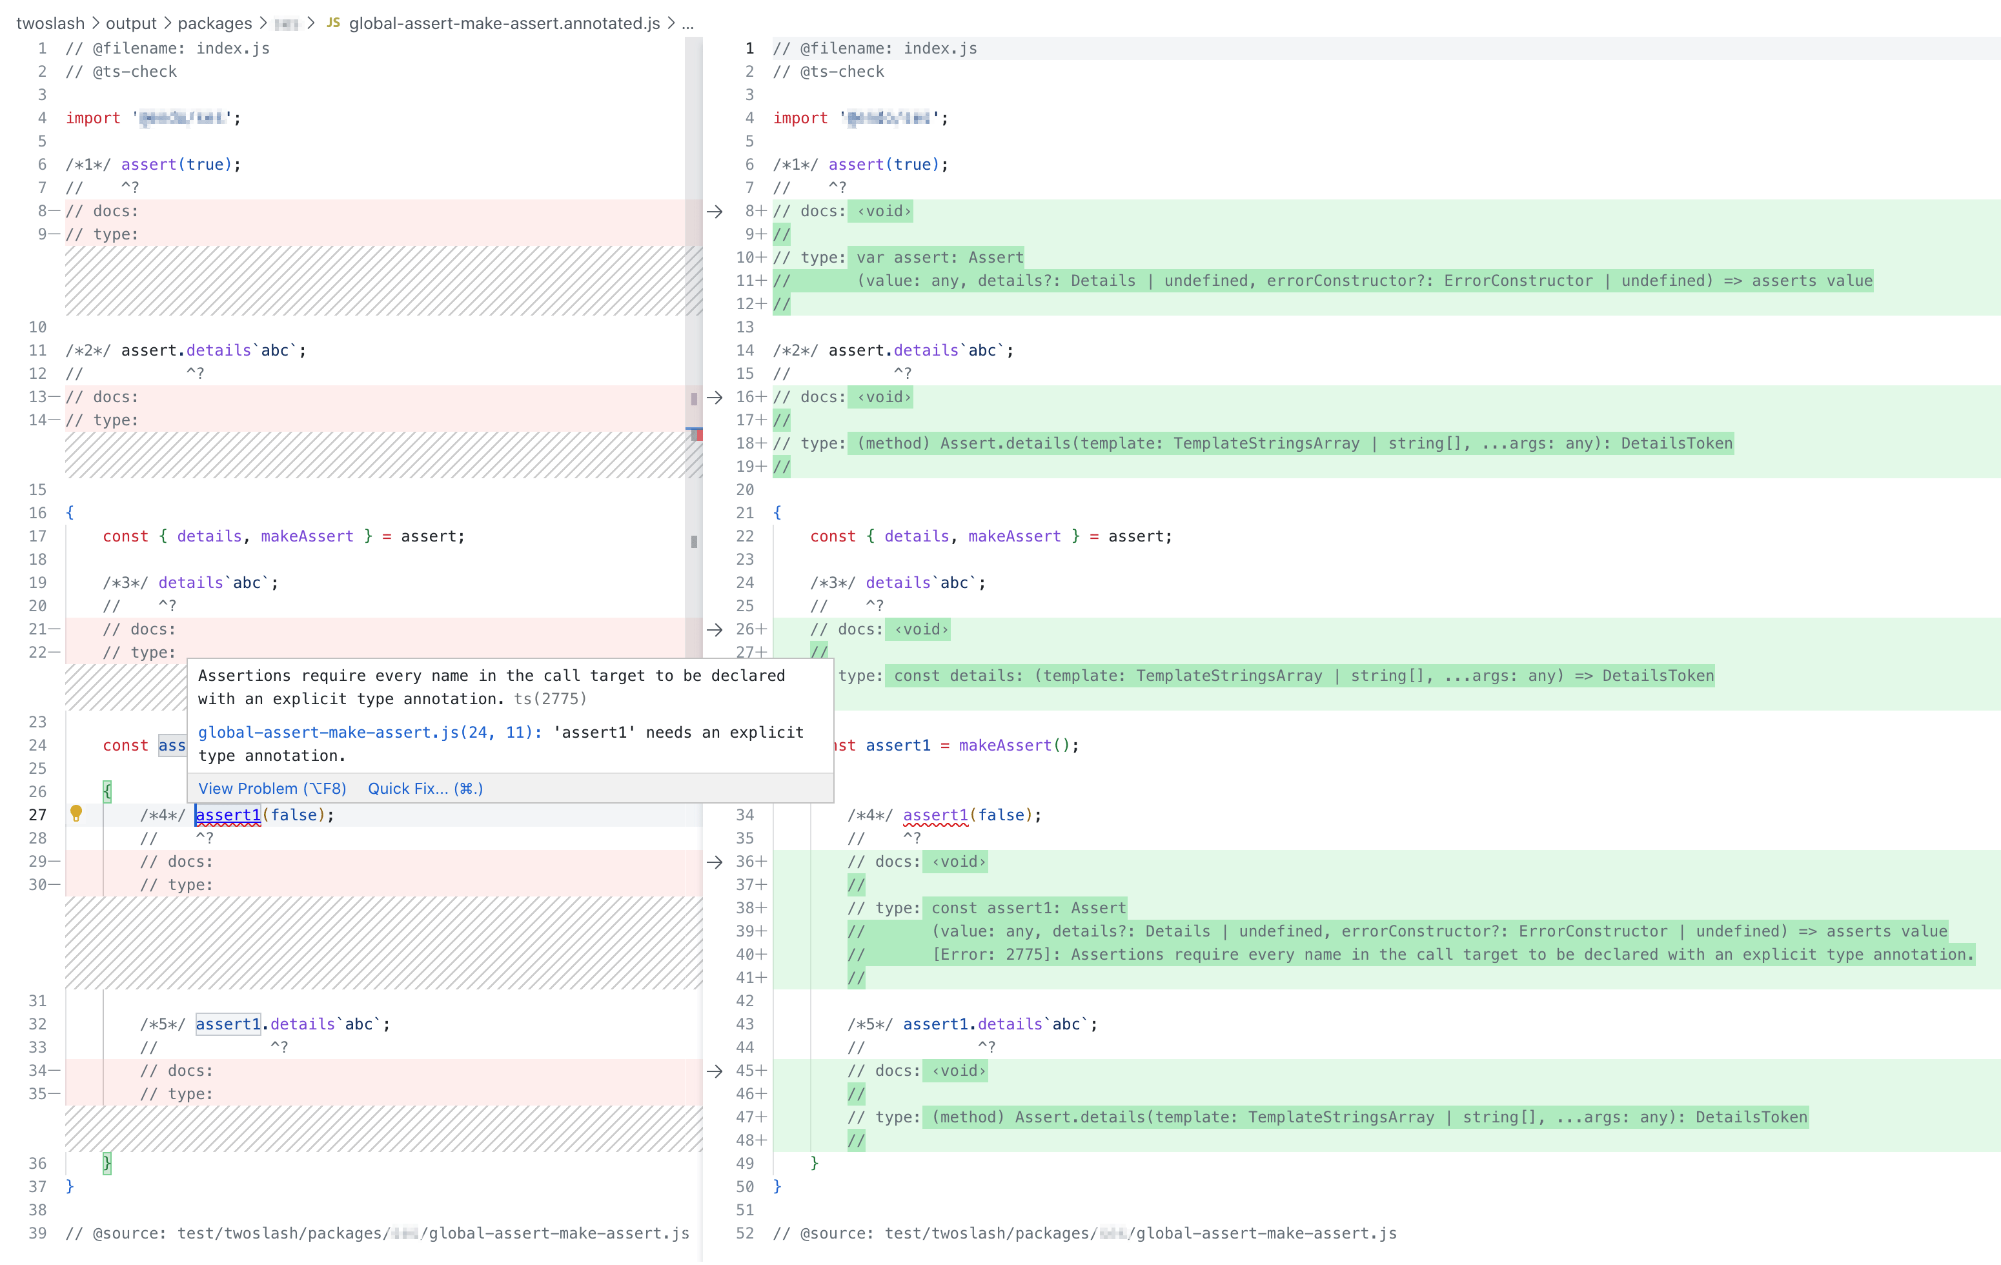This screenshot has height=1265, width=2001.
Task: Click the JS file icon in breadcrumbs
Action: tap(333, 23)
